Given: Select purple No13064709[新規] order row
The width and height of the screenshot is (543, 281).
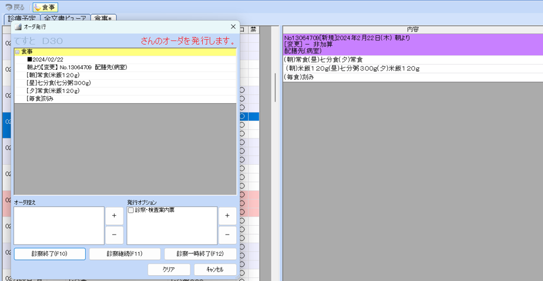Looking at the screenshot, I should tap(413, 44).
